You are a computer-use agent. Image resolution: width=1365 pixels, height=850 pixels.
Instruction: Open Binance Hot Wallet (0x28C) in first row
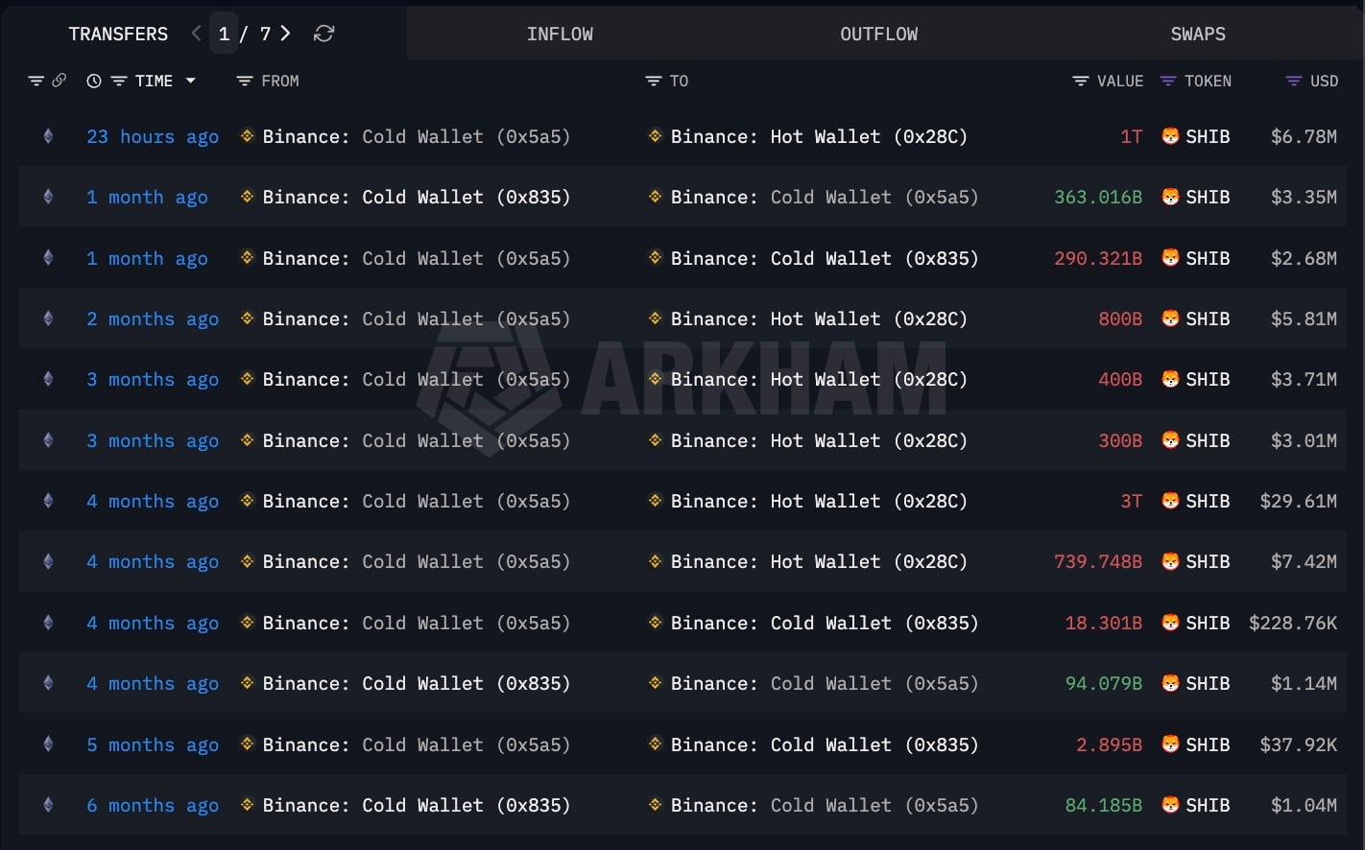pyautogui.click(x=819, y=136)
